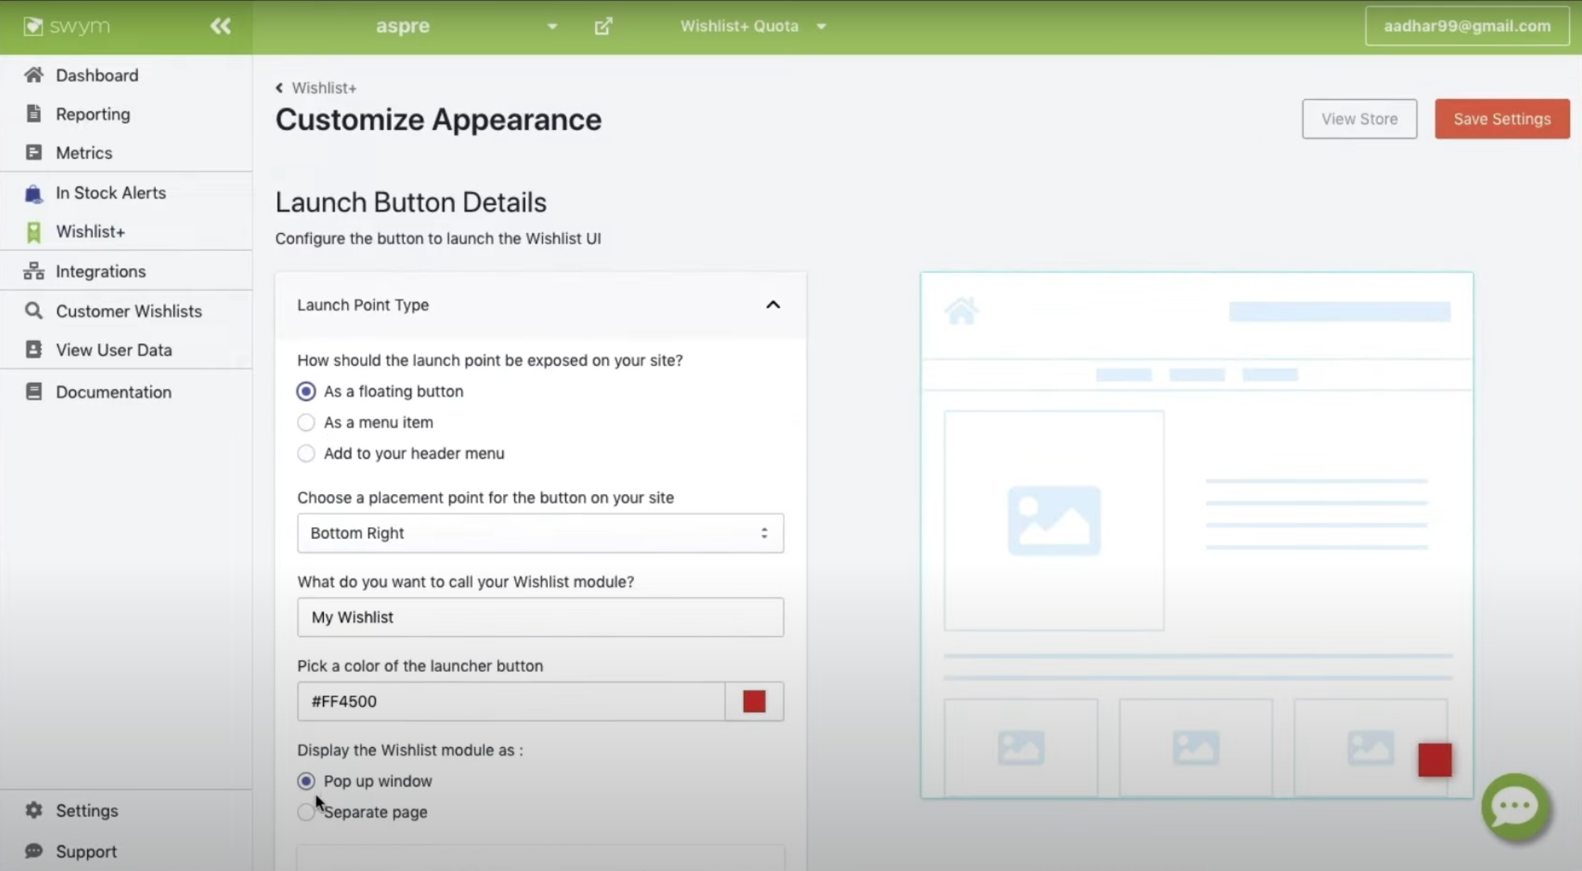
Task: Open the launcher button color swatch
Action: click(x=754, y=702)
